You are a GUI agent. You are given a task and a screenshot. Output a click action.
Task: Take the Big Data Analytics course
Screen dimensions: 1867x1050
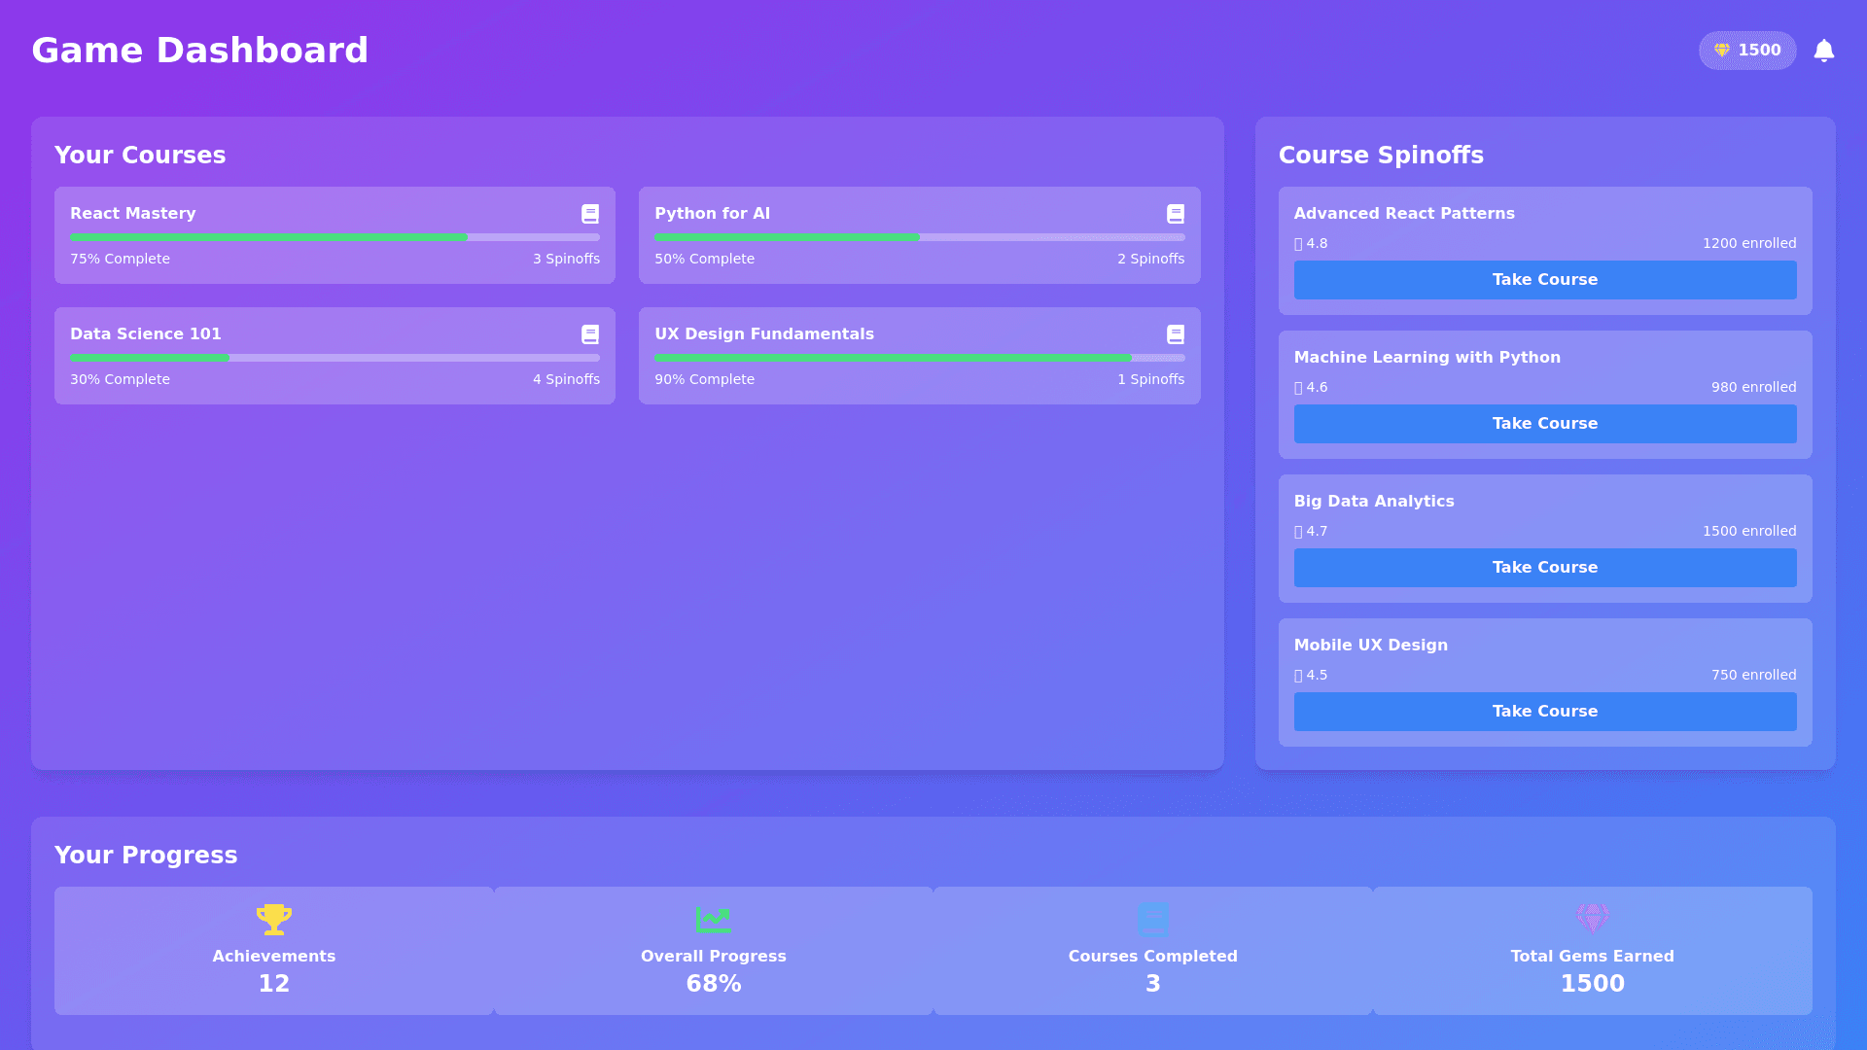tap(1544, 568)
